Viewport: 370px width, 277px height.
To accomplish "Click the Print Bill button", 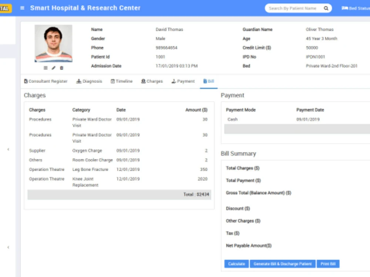I will pos(328,264).
